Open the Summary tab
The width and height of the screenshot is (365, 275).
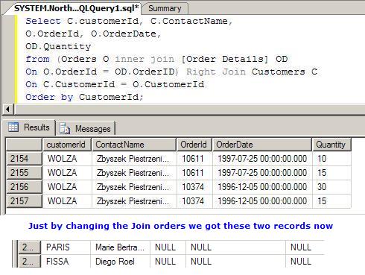[165, 8]
